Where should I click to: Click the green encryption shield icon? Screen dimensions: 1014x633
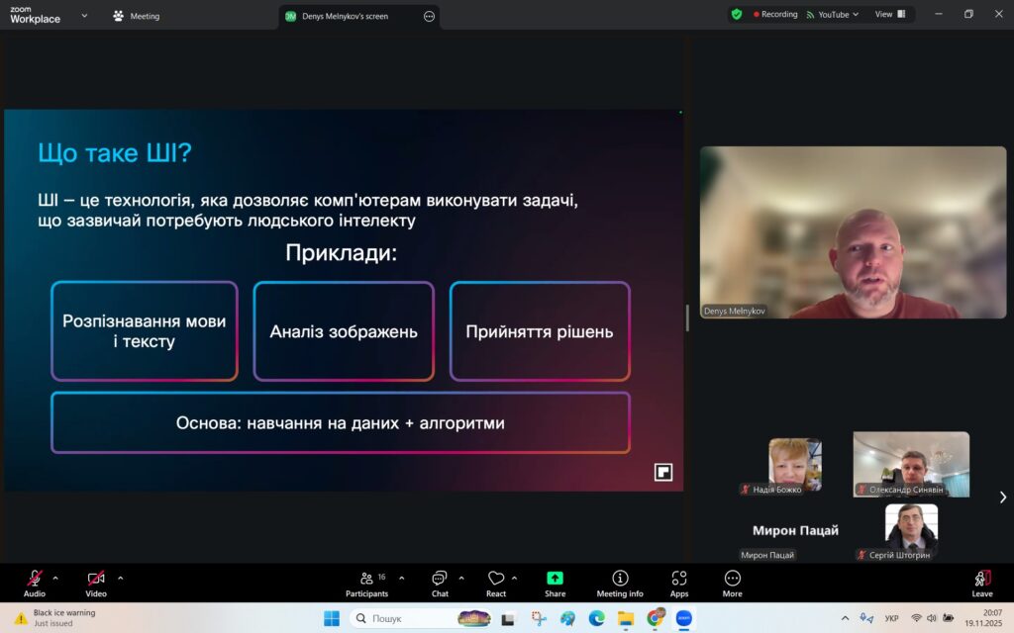point(736,15)
